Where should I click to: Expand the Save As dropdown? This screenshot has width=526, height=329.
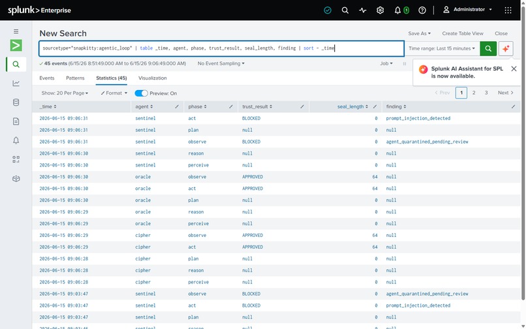(x=419, y=33)
